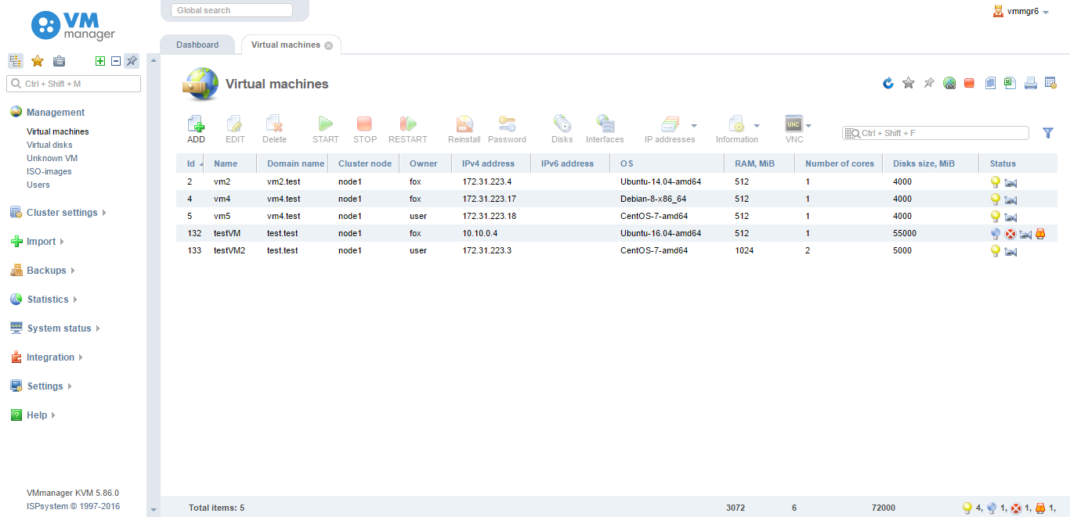Sort table by RAM, MiB column header
Image resolution: width=1070 pixels, height=517 pixels.
pyautogui.click(x=754, y=163)
